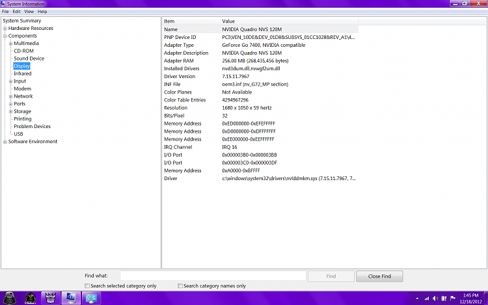Viewport: 488px width, 305px height.
Task: Select USB in the tree
Action: pyautogui.click(x=18, y=134)
